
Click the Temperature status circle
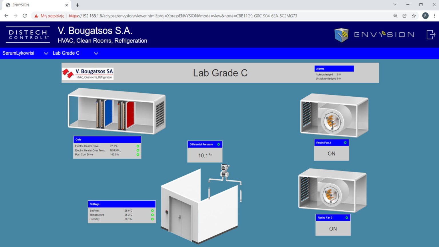click(152, 215)
